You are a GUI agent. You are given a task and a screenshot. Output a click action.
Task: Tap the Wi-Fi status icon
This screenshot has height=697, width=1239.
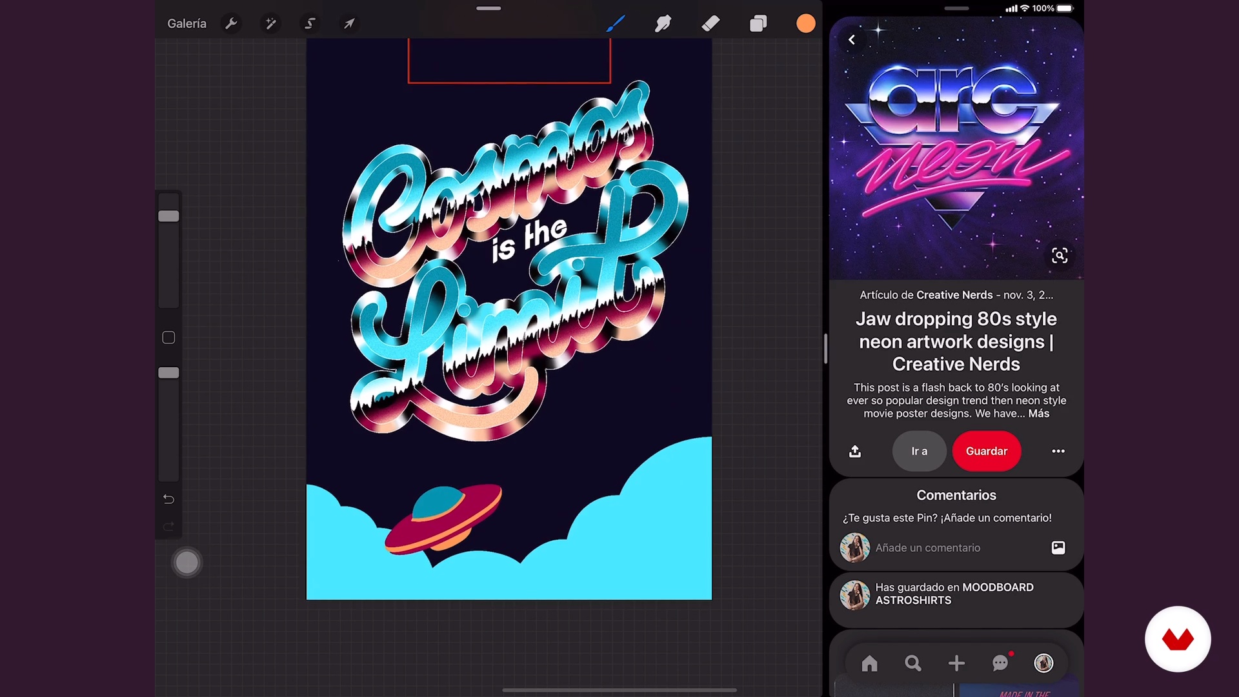[x=1025, y=8]
